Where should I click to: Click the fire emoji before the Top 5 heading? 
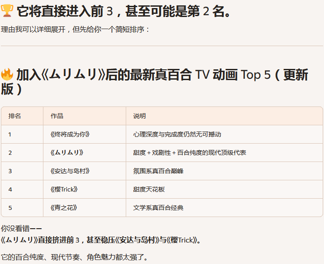point(8,75)
